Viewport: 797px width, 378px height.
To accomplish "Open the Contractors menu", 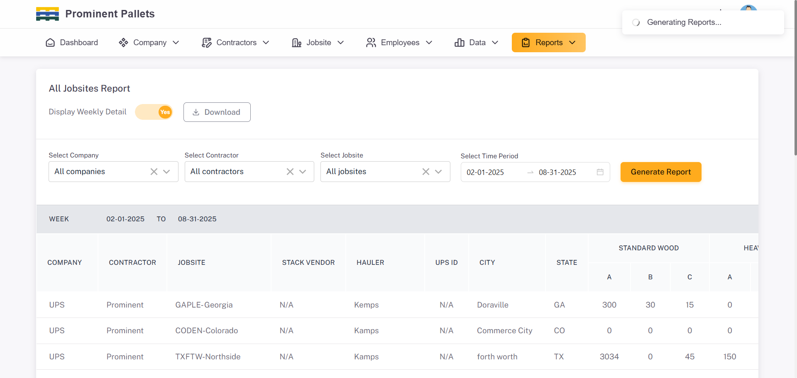I will [x=236, y=43].
